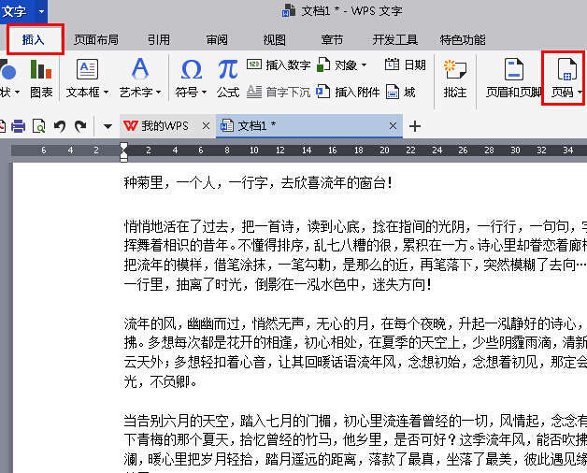This screenshot has height=473, width=587.
Task: Expand the 符号 dropdown arrow
Action: (204, 92)
